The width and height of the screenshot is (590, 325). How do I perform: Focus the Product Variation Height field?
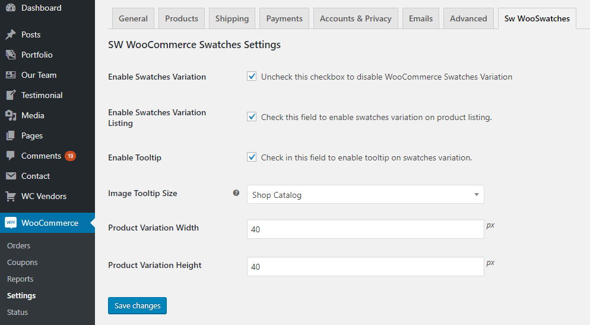pos(366,266)
